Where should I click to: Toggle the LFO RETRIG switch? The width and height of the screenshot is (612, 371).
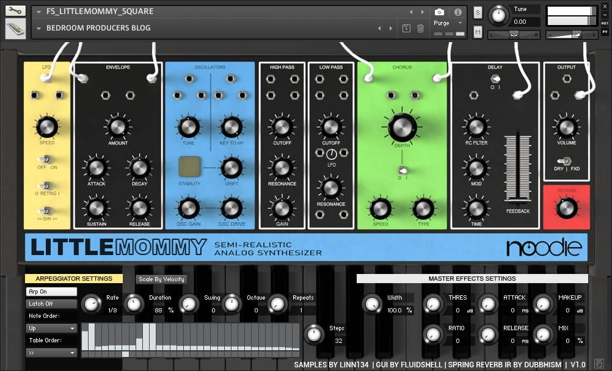click(x=46, y=185)
